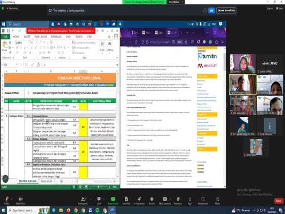Adjust the Excel zoom slider handle

99,187
